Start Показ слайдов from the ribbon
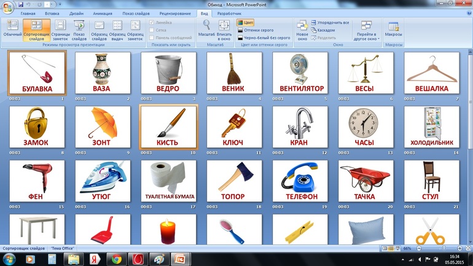This screenshot has height=266, width=473. [x=79, y=29]
